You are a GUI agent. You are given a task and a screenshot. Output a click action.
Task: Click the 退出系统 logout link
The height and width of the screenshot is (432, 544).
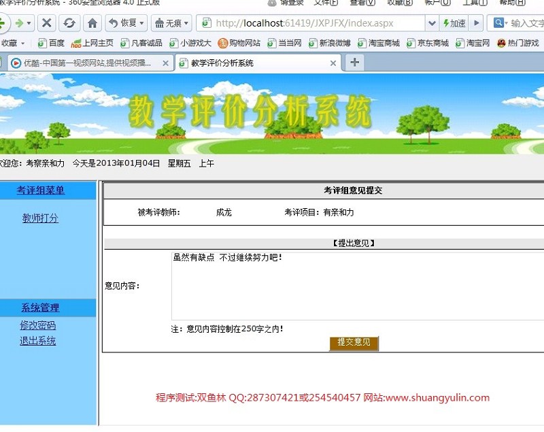coord(38,341)
